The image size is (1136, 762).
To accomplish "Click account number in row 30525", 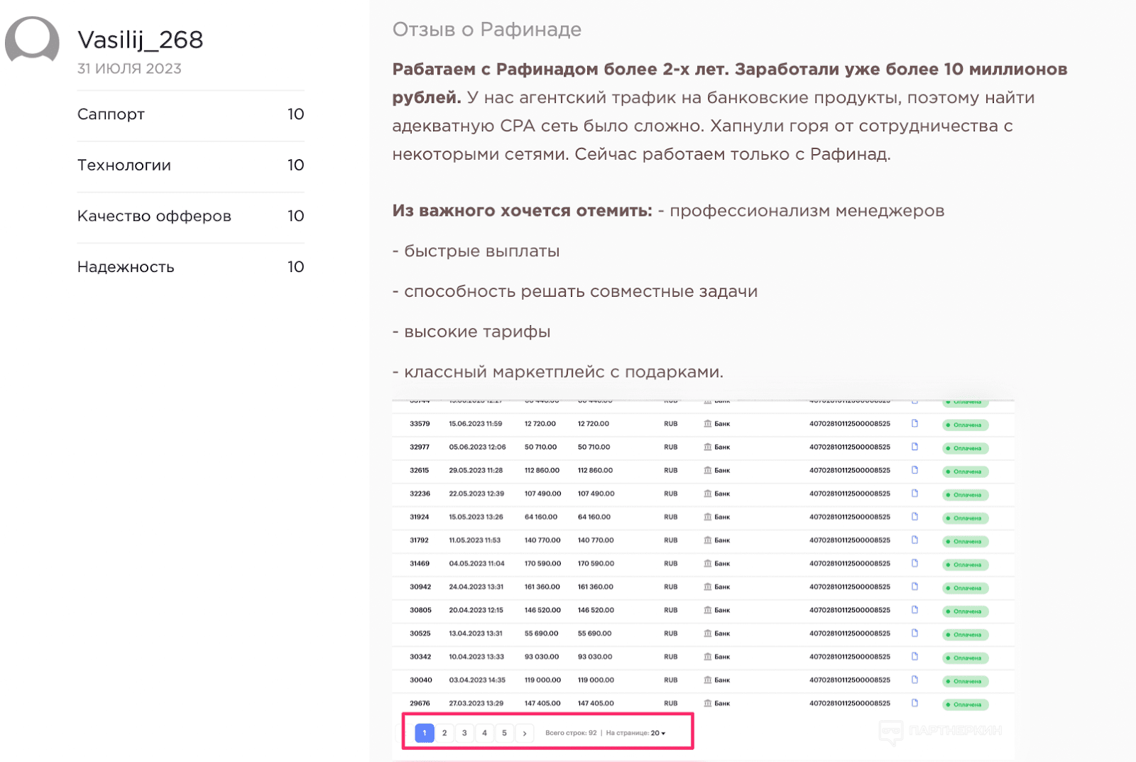I will [850, 633].
